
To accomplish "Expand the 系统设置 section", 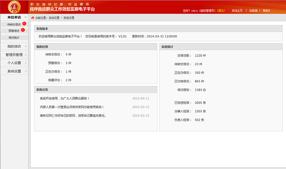I will (x=26, y=71).
